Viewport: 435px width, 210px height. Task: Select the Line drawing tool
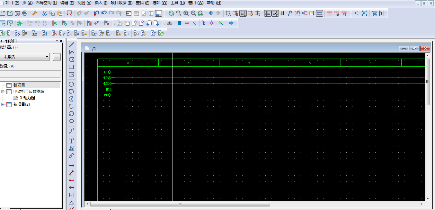(x=71, y=45)
